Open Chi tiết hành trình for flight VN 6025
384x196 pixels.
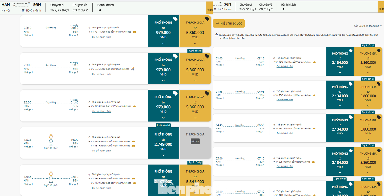[101, 74]
